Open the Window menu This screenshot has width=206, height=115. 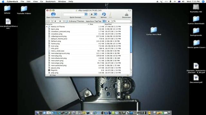62,1
